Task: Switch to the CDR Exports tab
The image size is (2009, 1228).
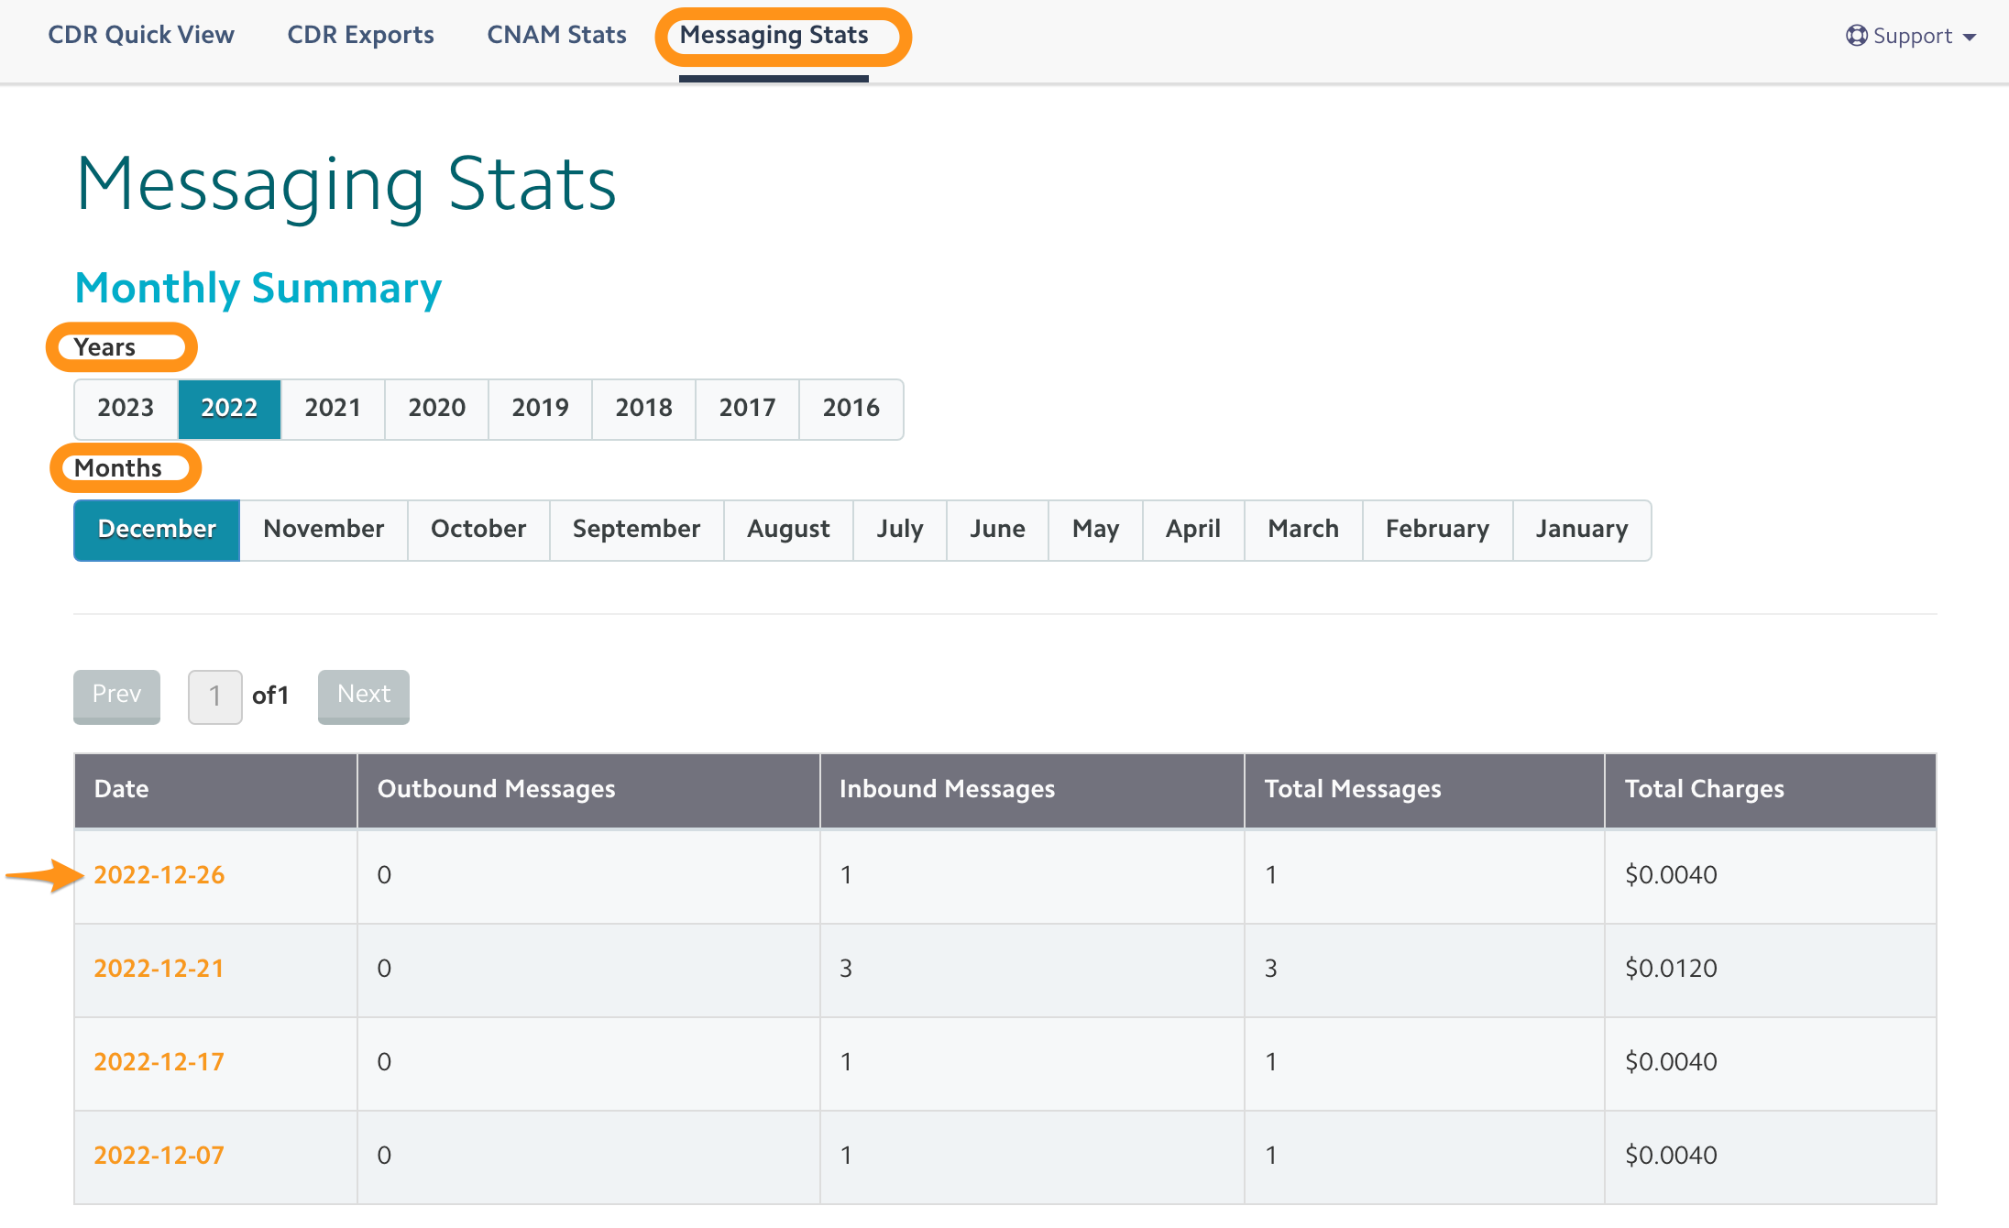Action: click(x=360, y=35)
